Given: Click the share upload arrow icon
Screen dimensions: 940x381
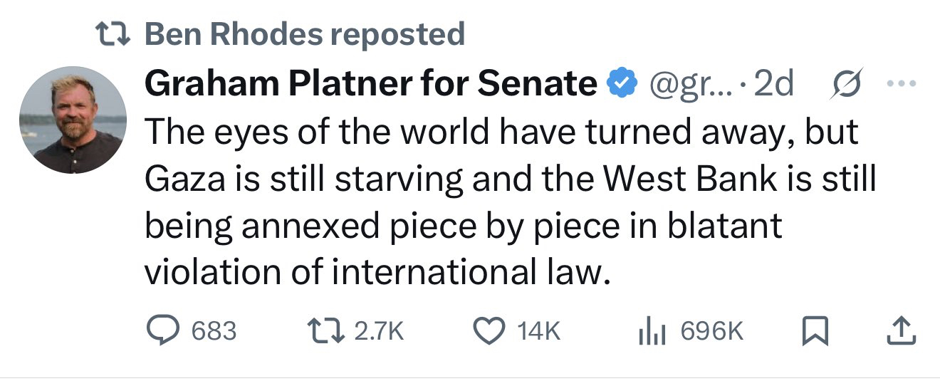Looking at the screenshot, I should tap(902, 330).
